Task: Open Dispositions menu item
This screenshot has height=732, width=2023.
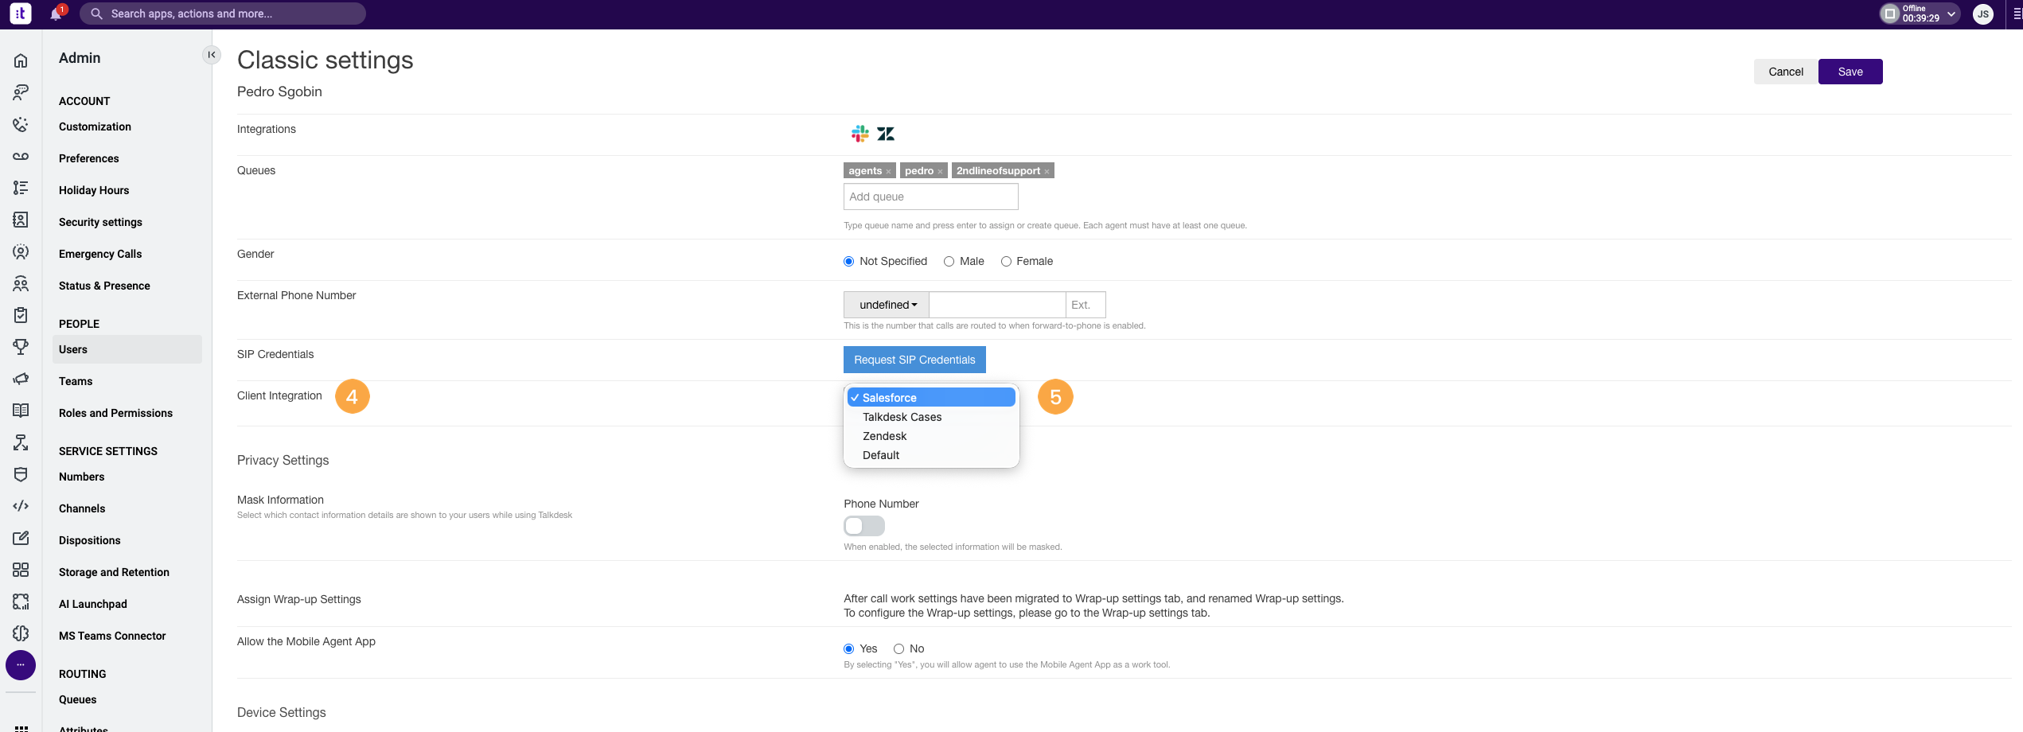Action: (x=90, y=540)
